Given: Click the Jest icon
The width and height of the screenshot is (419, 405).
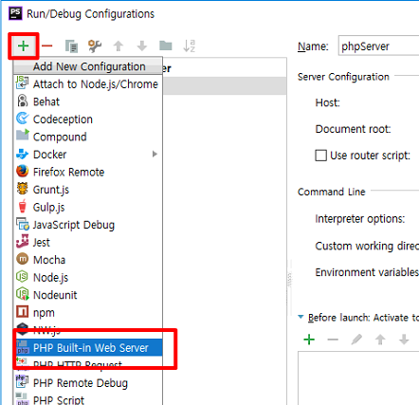Looking at the screenshot, I should 23,242.
